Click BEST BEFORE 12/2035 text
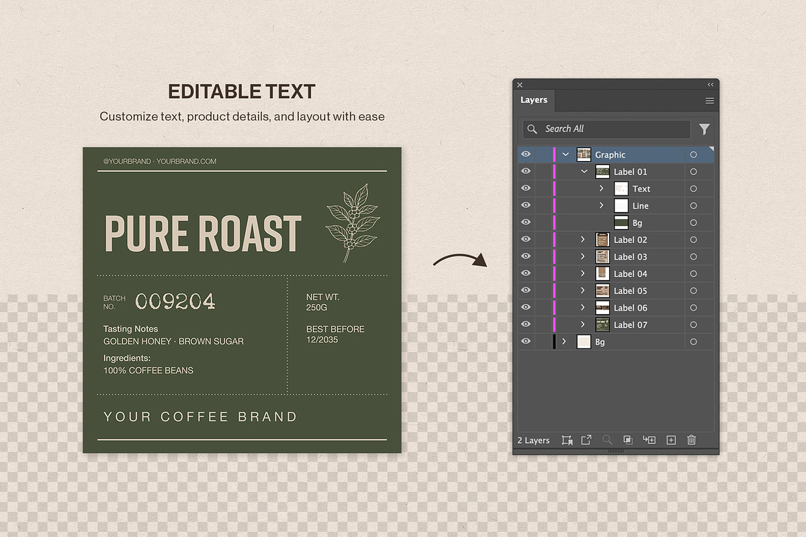The width and height of the screenshot is (806, 537). point(335,334)
